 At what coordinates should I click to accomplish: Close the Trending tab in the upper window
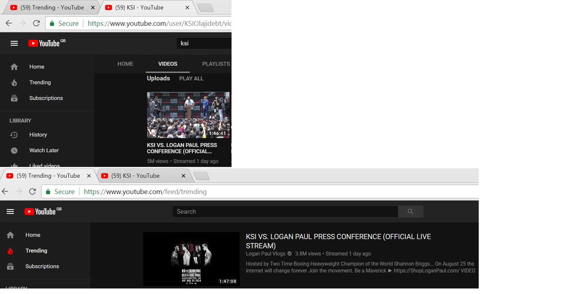pos(92,7)
